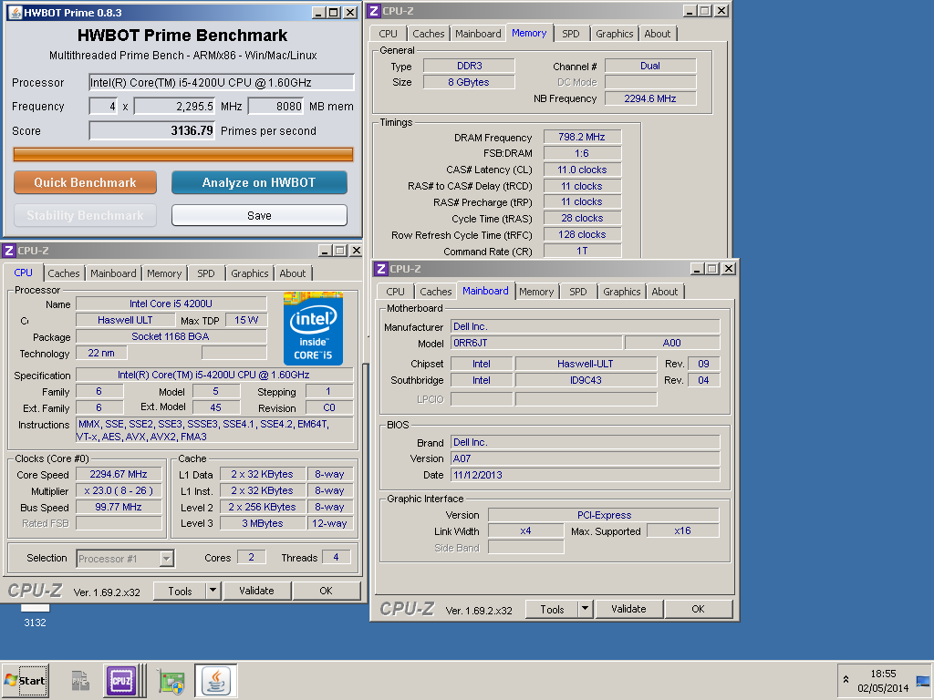The width and height of the screenshot is (934, 700).
Task: Click the Score field showing 3136.79
Action: tap(152, 130)
